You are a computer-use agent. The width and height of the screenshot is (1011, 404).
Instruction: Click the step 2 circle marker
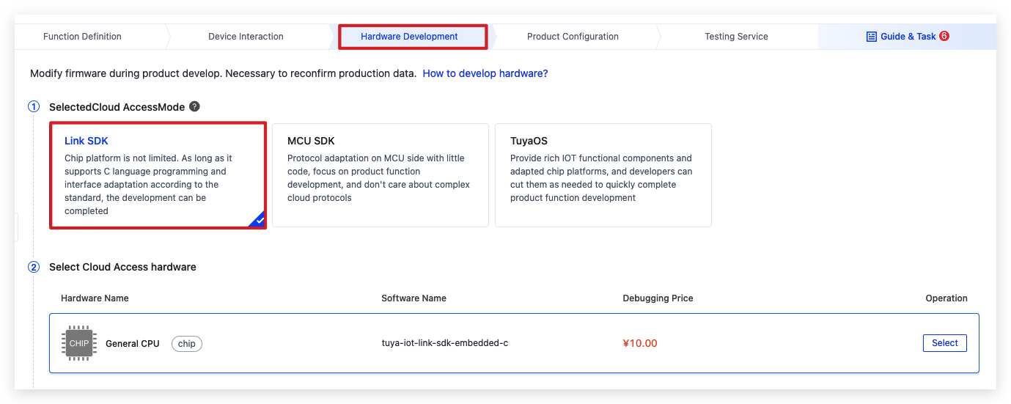[34, 267]
